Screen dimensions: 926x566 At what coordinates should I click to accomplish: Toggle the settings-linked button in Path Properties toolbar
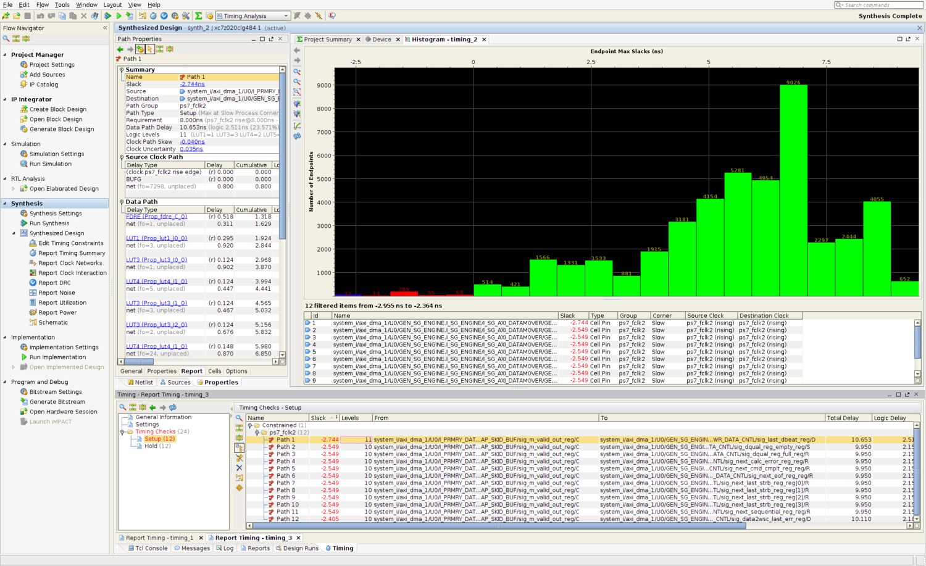tap(140, 49)
